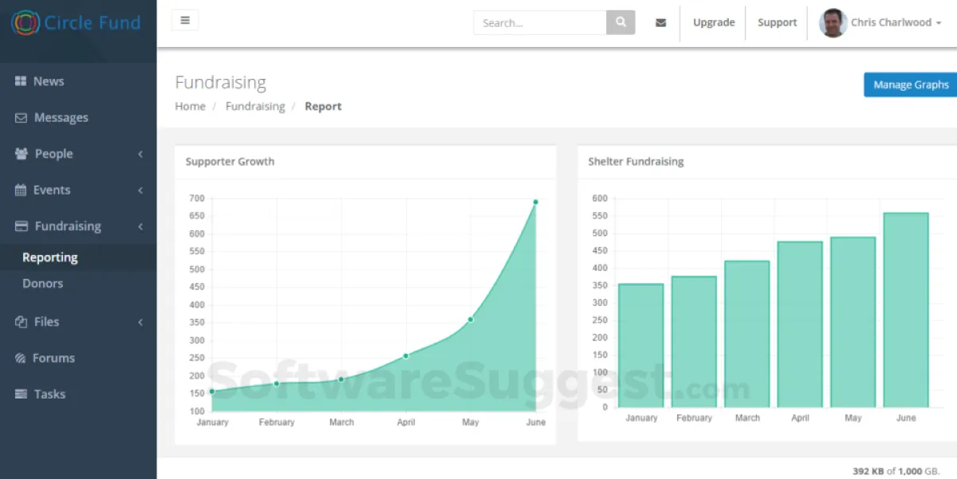Screen dimensions: 957x479
Task: Open the Chris Charlwood user dropdown
Action: [895, 22]
